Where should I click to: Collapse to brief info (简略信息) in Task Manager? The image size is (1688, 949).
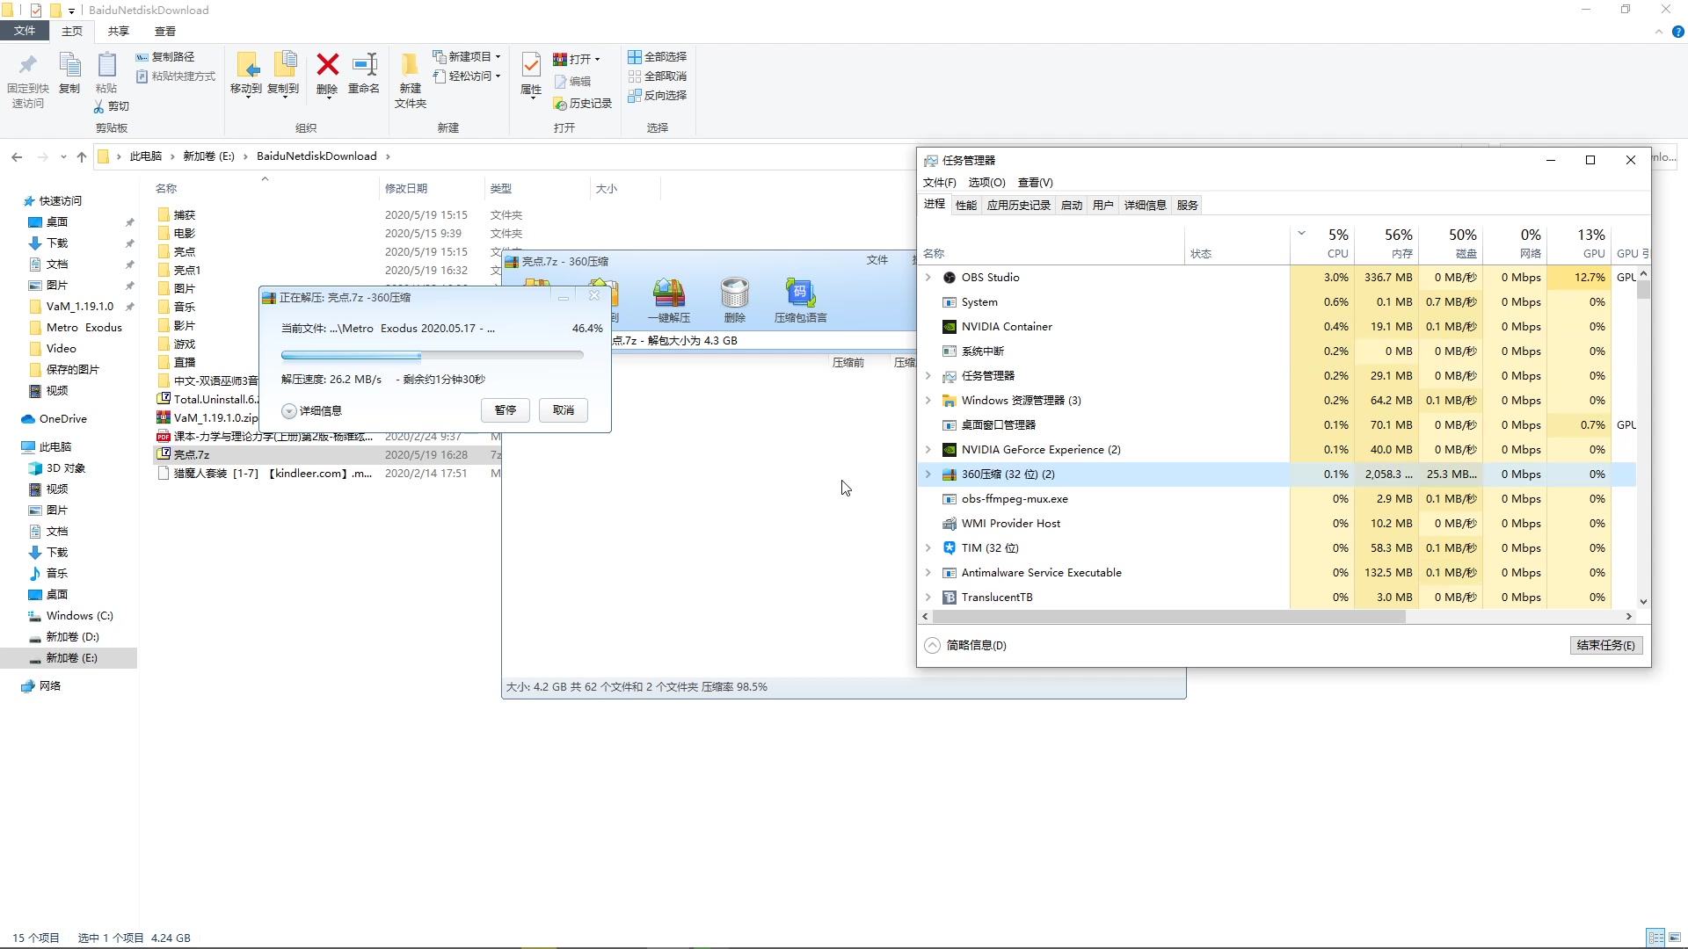click(x=966, y=646)
